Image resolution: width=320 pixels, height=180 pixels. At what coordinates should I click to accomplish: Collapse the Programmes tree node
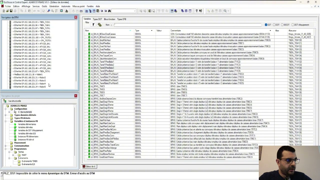click(5, 149)
